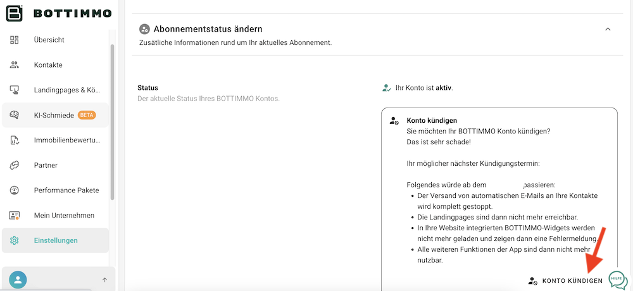
Task: Open the HILFE chat bubble
Action: tap(618, 279)
